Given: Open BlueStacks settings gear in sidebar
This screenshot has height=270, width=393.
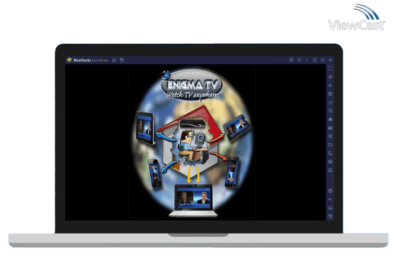Looking at the screenshot, I should (330, 191).
